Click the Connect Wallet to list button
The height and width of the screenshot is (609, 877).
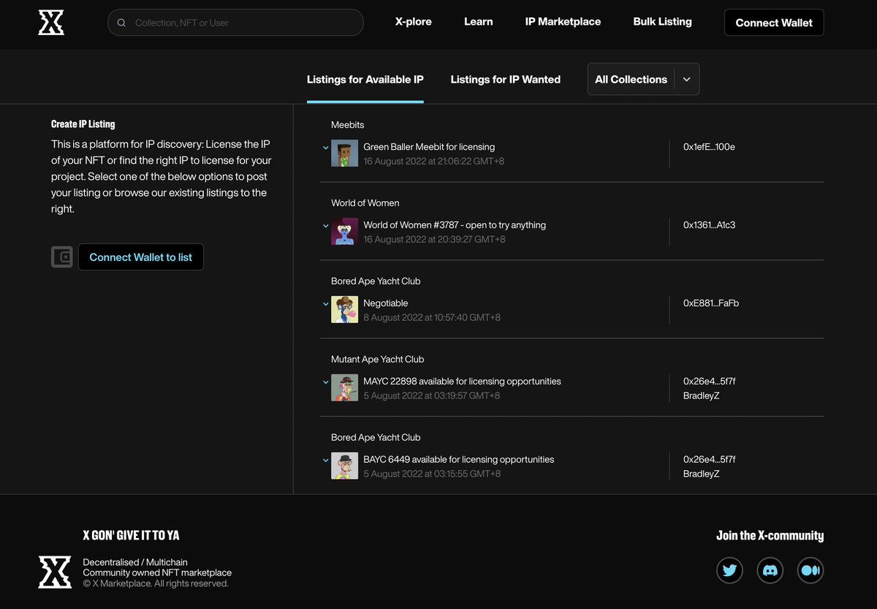tap(140, 257)
